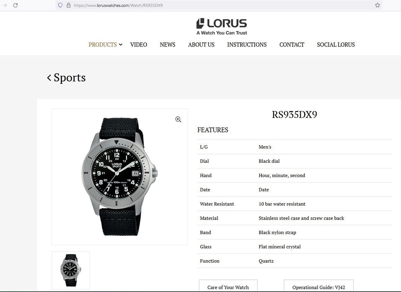Click the browser reload icon
401x292 pixels.
point(15,5)
